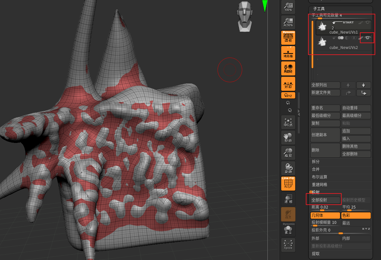The image size is (381, 260).
Task: Click 创建副本 (Duplicate) button
Action: click(325, 135)
